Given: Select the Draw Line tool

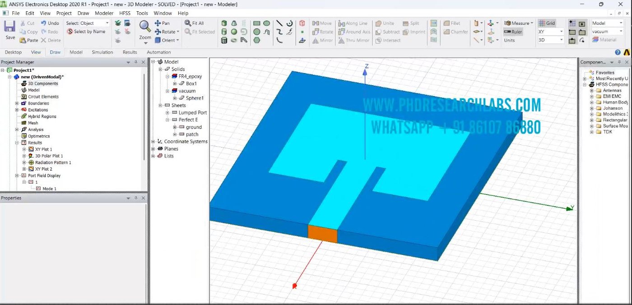Looking at the screenshot, I should pos(279,23).
